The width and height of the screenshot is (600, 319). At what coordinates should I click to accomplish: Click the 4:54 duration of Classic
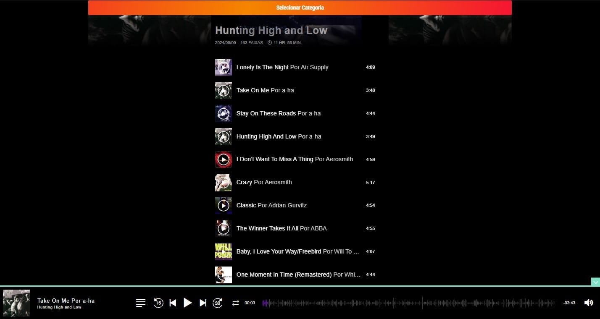pos(370,206)
